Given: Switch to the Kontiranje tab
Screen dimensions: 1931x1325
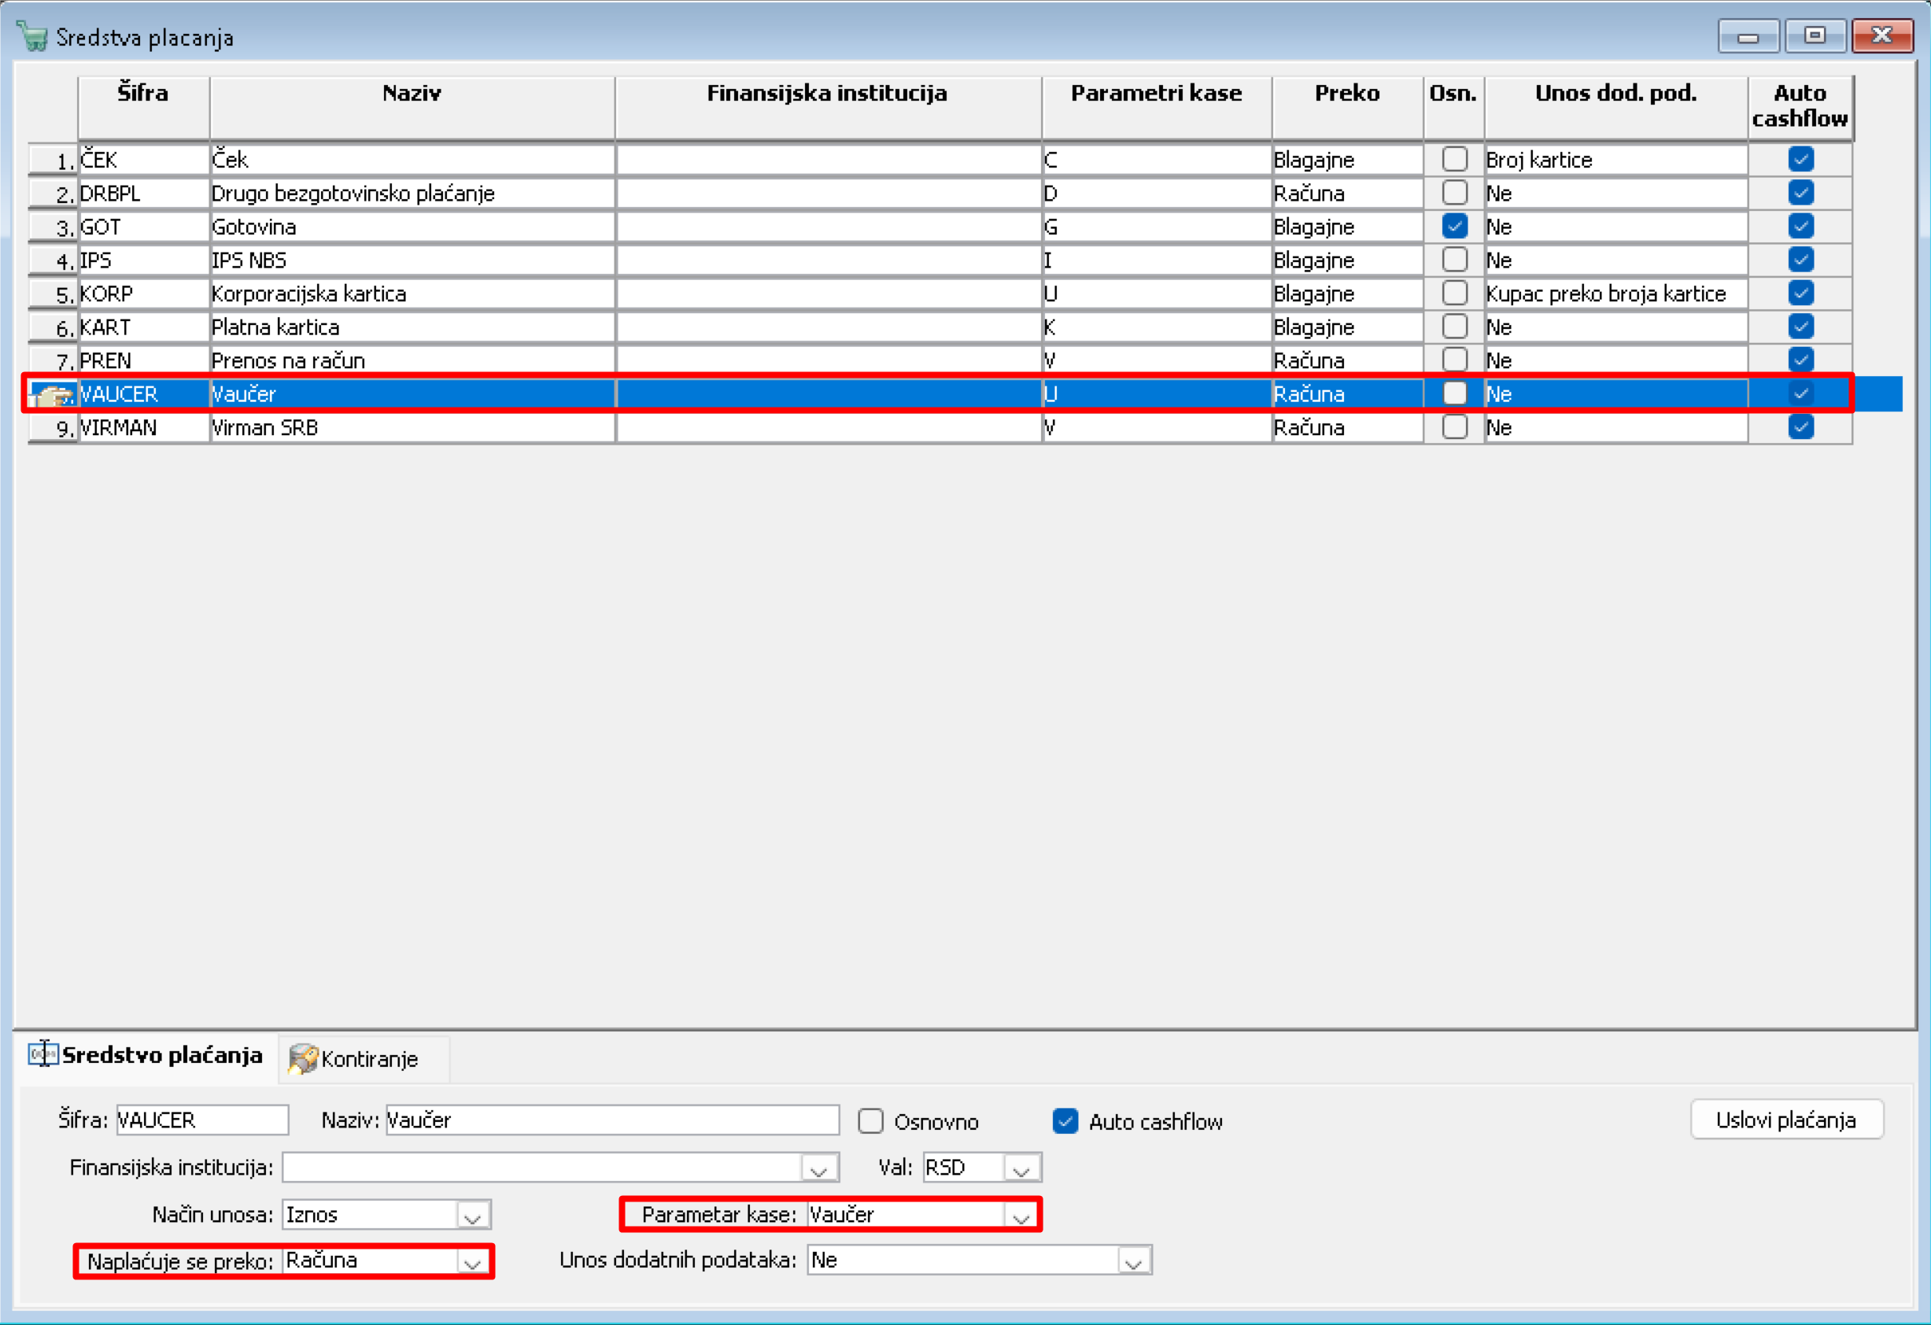Looking at the screenshot, I should pos(368,1058).
